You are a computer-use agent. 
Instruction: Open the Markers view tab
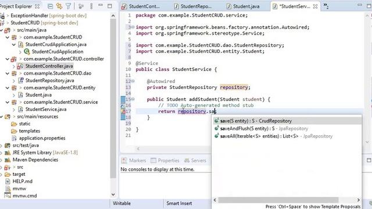(134, 161)
